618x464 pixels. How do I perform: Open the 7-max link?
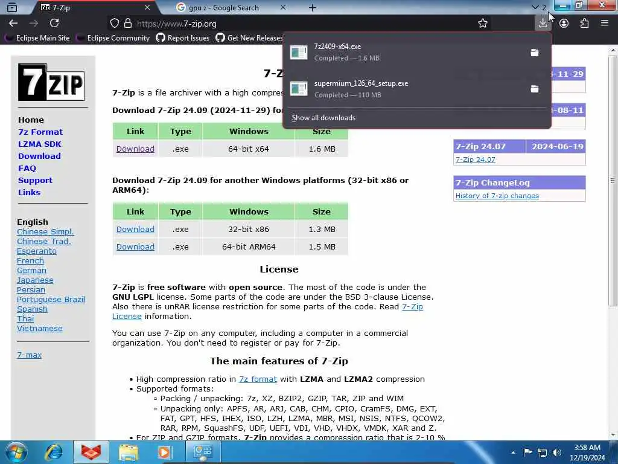click(x=29, y=355)
